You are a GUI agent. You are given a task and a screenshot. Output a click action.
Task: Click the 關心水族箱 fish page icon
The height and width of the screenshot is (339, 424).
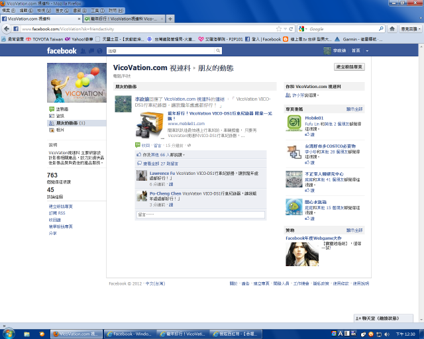294,207
